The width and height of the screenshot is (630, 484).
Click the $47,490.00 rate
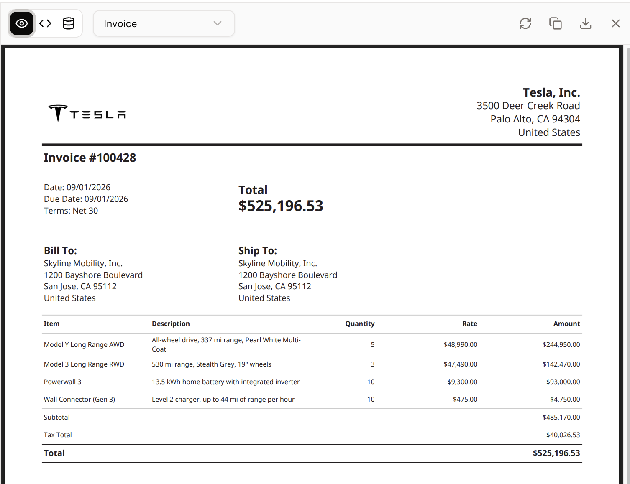tap(460, 364)
